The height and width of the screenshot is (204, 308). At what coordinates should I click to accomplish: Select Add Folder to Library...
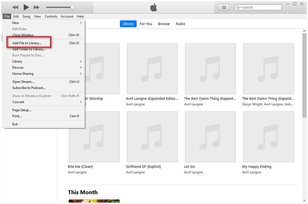(44, 49)
